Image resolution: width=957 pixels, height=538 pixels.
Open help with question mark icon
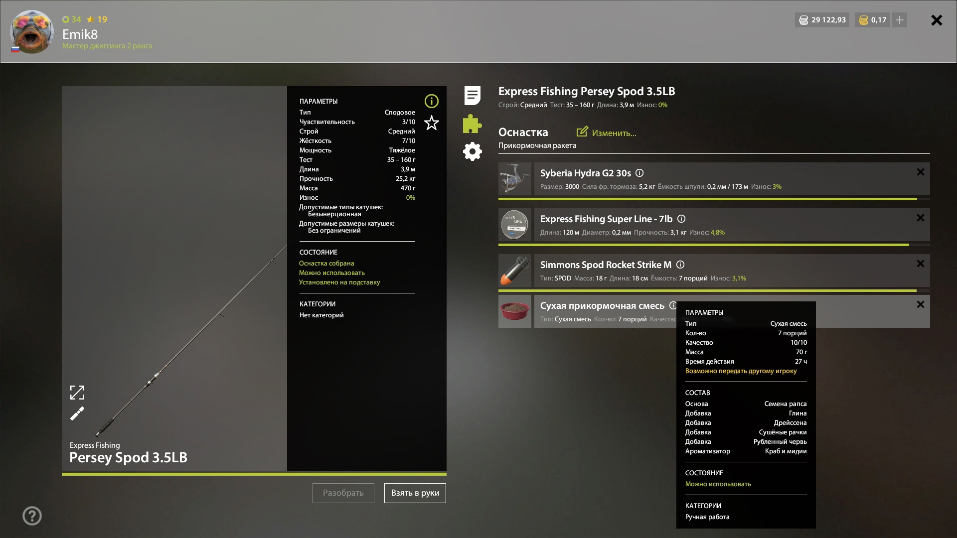32,516
